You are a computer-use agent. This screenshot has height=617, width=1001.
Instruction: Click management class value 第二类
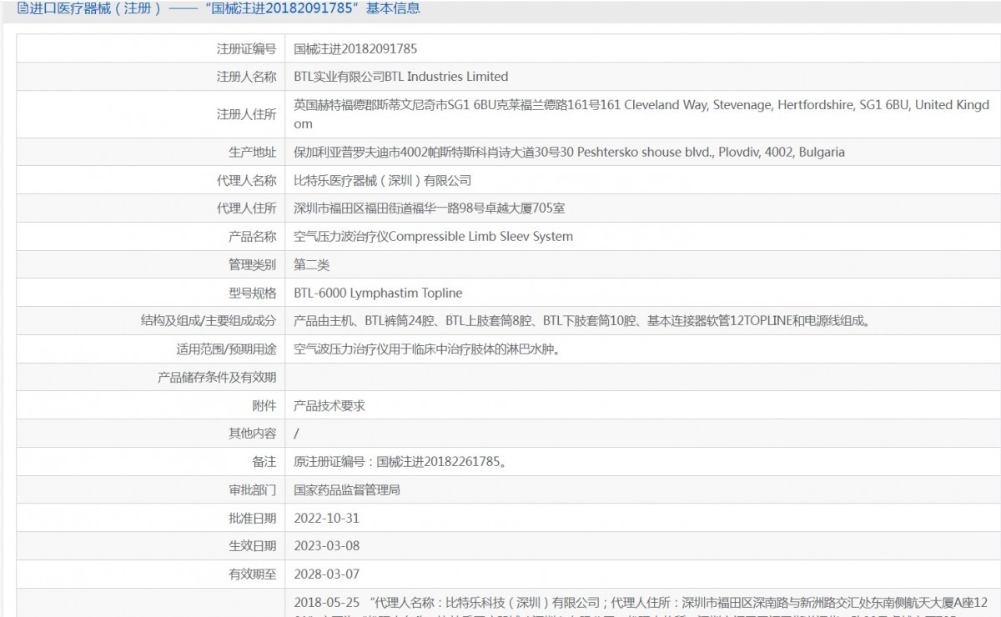(312, 265)
